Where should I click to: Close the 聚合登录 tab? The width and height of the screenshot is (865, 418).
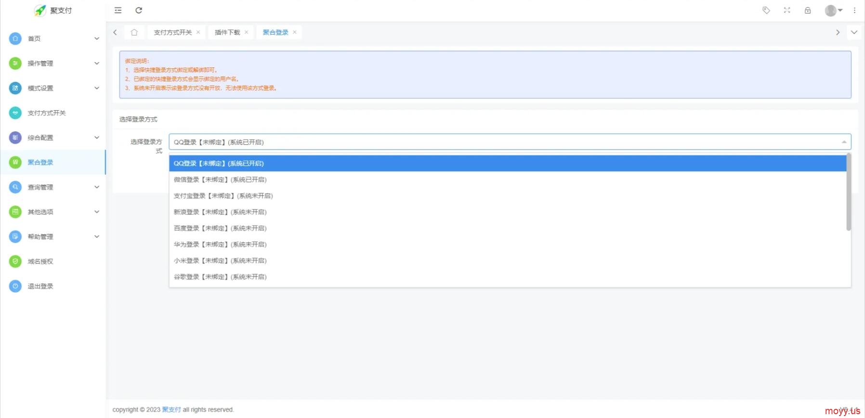pyautogui.click(x=295, y=32)
